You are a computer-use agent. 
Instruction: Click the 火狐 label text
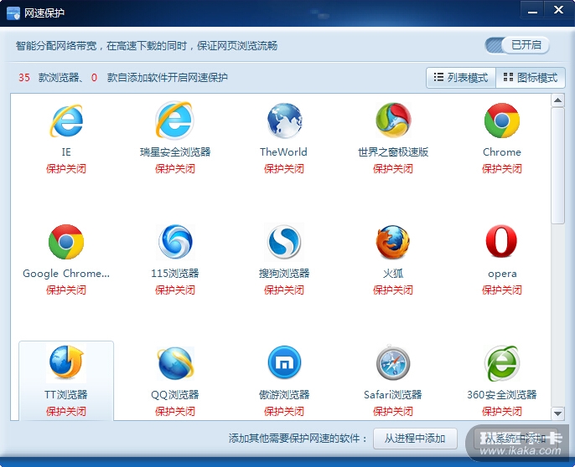pyautogui.click(x=393, y=273)
